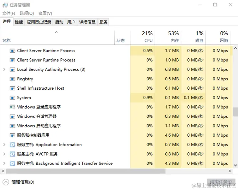The height and width of the screenshot is (190, 238).
Task: Select Windows 启动应用程序 row text
Action: point(39,126)
